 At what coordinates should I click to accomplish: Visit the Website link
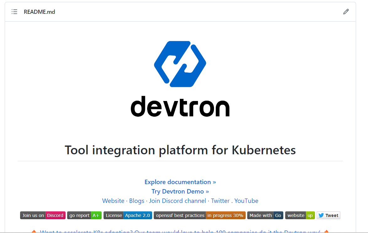pos(113,201)
